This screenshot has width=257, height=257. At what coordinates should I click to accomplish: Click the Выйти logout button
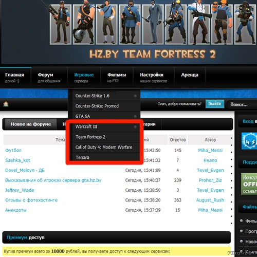click(215, 104)
